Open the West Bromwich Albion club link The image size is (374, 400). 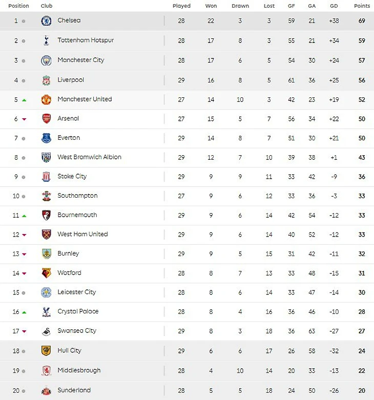pyautogui.click(x=89, y=157)
